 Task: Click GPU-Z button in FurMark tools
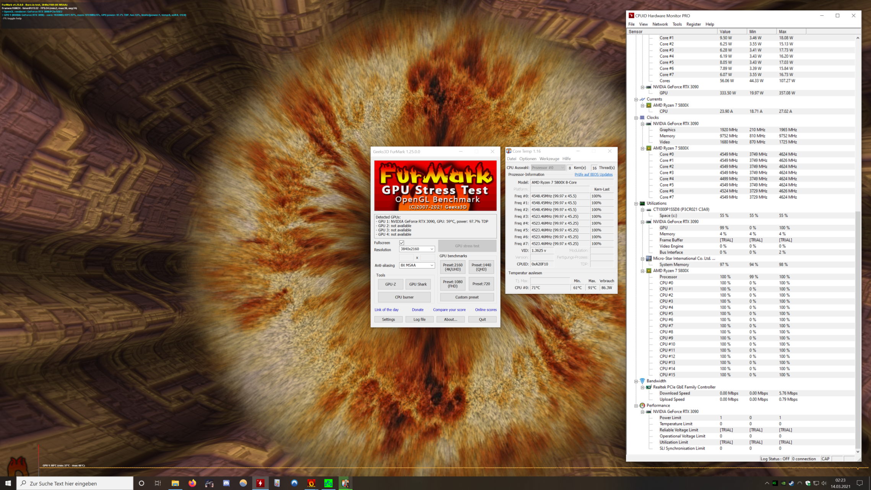390,284
